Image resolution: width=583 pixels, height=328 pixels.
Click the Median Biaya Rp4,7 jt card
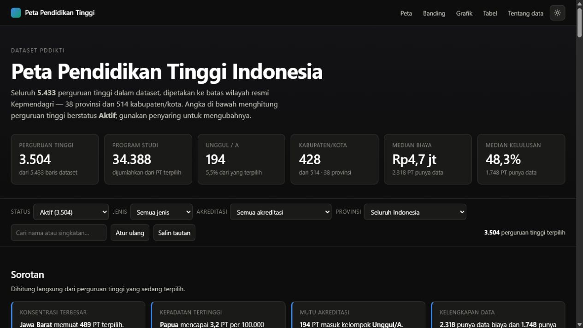click(428, 159)
